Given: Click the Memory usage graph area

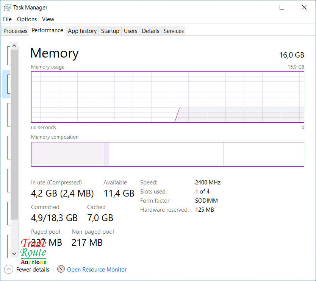Looking at the screenshot, I should [167, 97].
